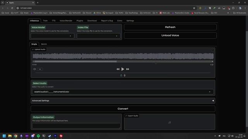Seek in the audio waveform

click(123, 56)
